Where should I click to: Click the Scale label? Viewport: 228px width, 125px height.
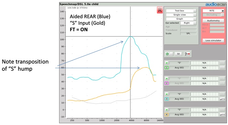click(169, 34)
